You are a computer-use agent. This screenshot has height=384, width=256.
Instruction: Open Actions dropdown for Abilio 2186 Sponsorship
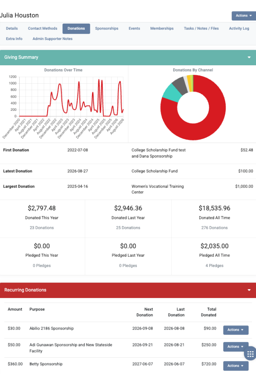236,330
